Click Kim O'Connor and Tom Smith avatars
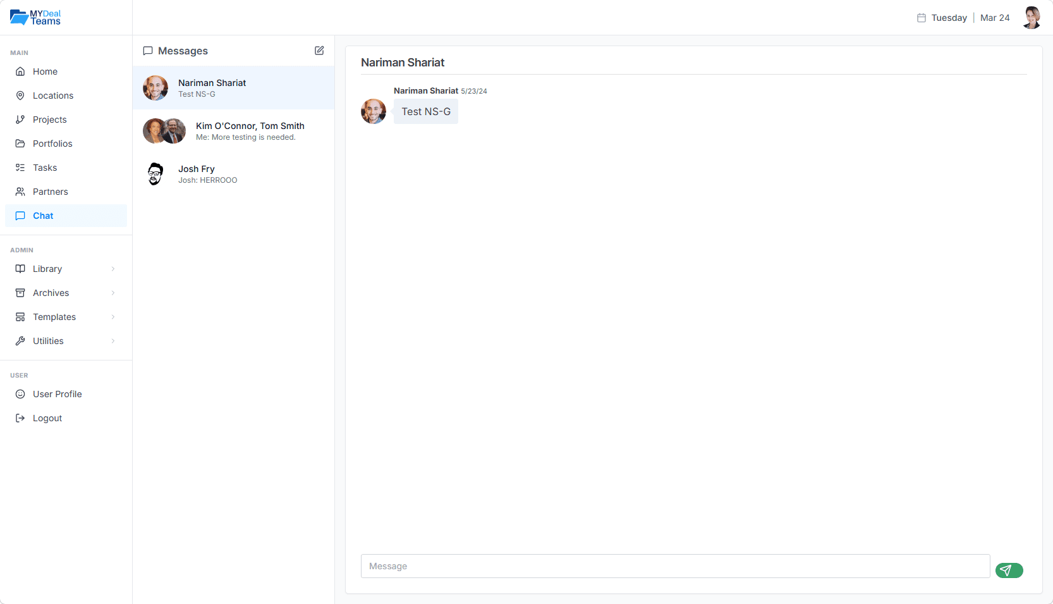Viewport: 1053px width, 604px height. (x=164, y=131)
